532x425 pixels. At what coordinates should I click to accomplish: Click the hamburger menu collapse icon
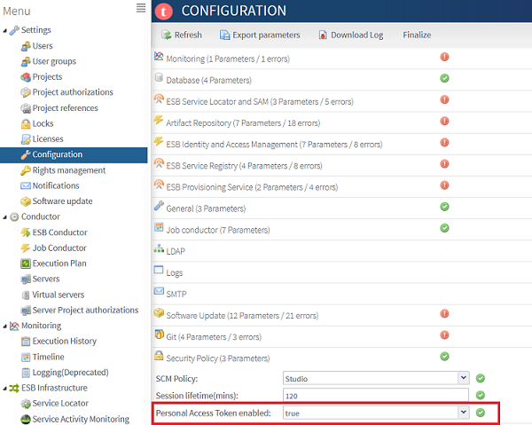pos(140,8)
